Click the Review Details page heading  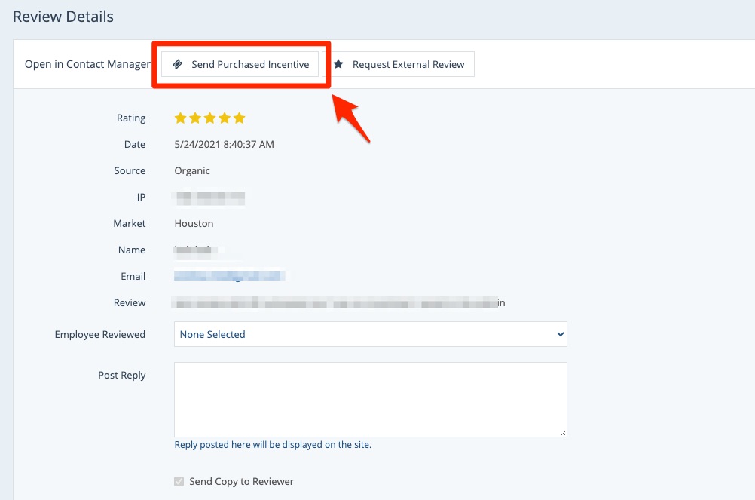point(63,17)
